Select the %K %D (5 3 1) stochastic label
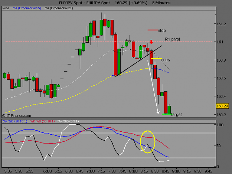 tap(68, 121)
